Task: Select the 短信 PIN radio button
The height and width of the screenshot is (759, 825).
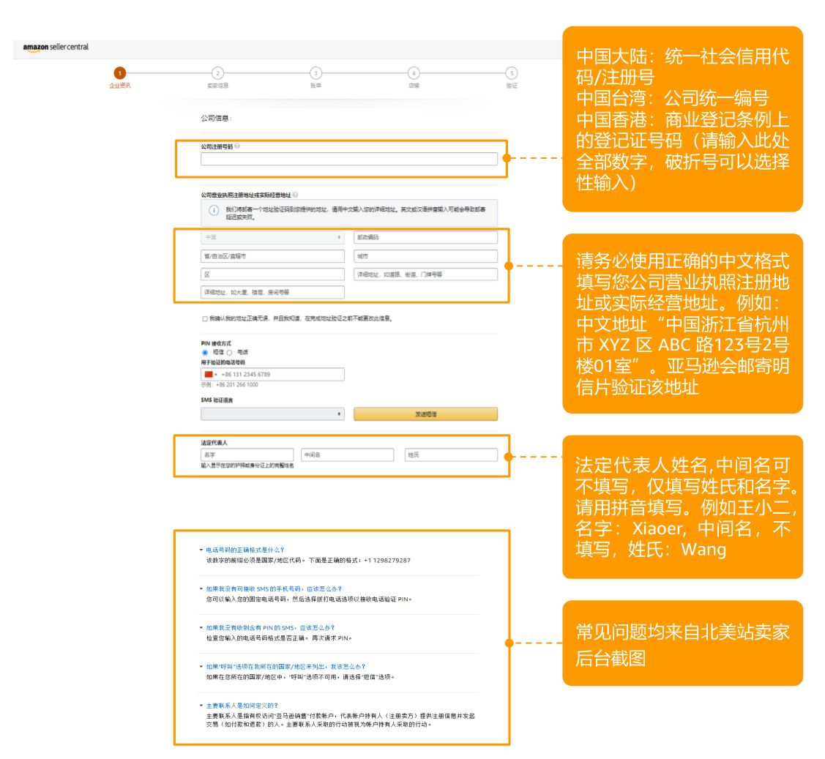Action: pos(204,352)
